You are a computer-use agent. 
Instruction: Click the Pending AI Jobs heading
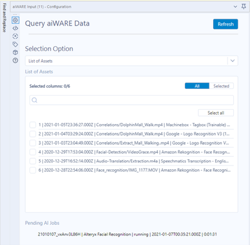[42, 223]
